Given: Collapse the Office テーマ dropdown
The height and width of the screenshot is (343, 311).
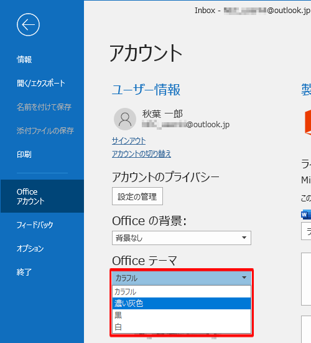Looking at the screenshot, I should click(x=182, y=278).
